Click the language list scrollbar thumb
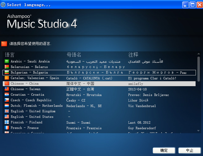The image size is (203, 156). point(198,69)
